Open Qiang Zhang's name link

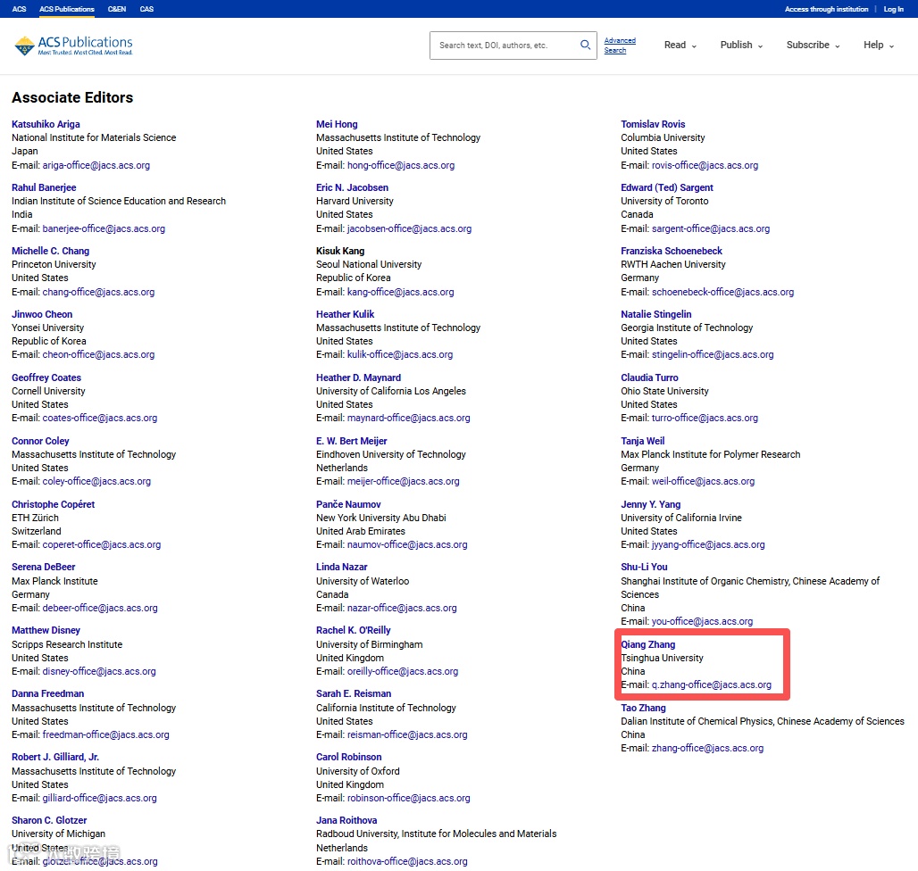pyautogui.click(x=648, y=644)
